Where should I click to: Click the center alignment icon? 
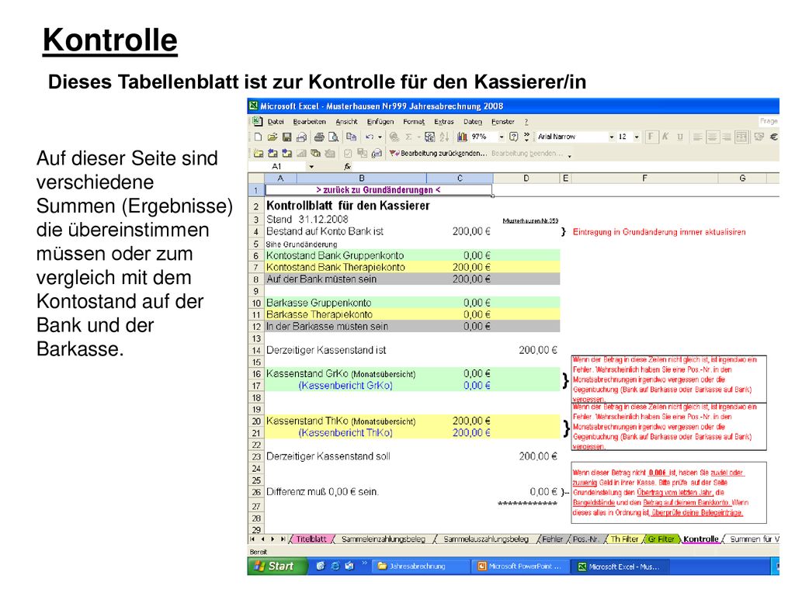[x=713, y=137]
